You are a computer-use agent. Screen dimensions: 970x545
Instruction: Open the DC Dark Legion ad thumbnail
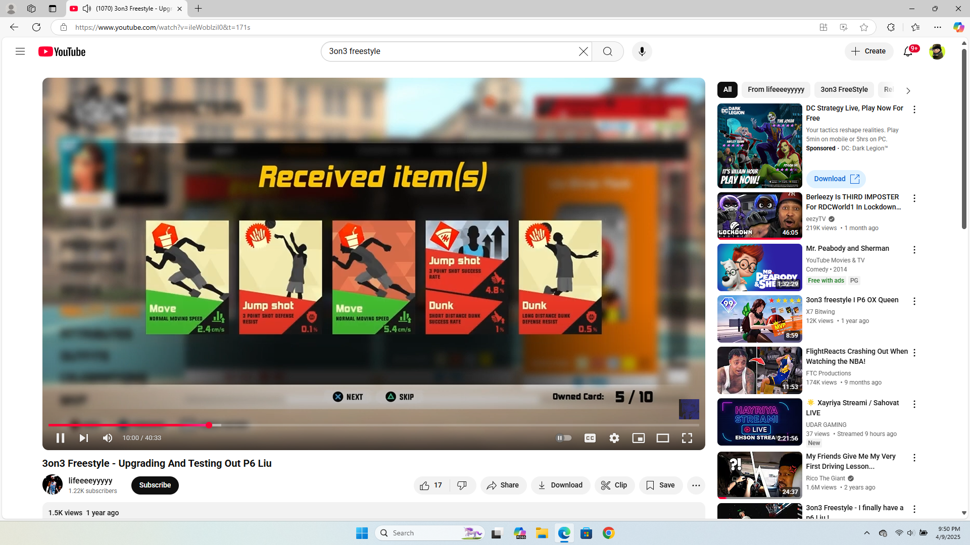coord(760,146)
